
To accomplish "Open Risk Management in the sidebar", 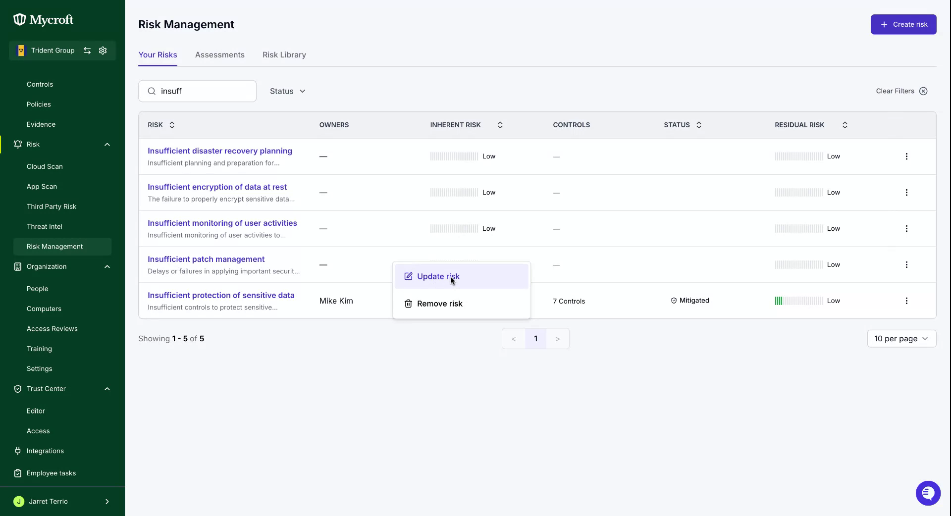I will [x=62, y=247].
